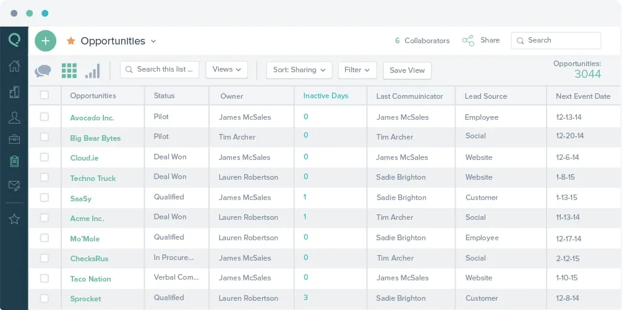Open the Big Bear Bytes opportunity link

[95, 138]
